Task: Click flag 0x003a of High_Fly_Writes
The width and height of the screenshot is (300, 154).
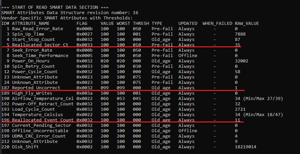Action: [84, 93]
